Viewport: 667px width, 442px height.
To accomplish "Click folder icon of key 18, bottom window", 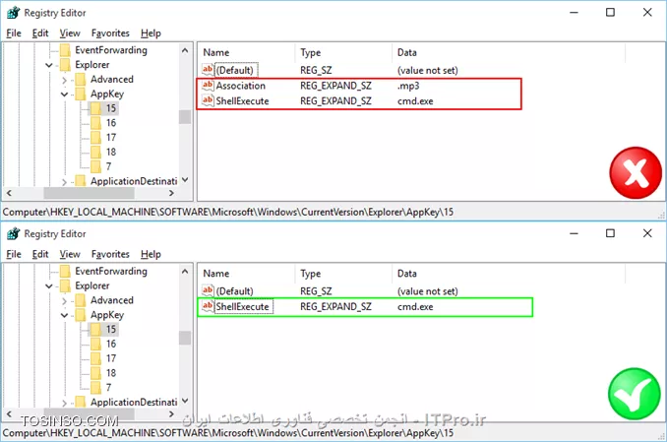I will click(x=96, y=373).
